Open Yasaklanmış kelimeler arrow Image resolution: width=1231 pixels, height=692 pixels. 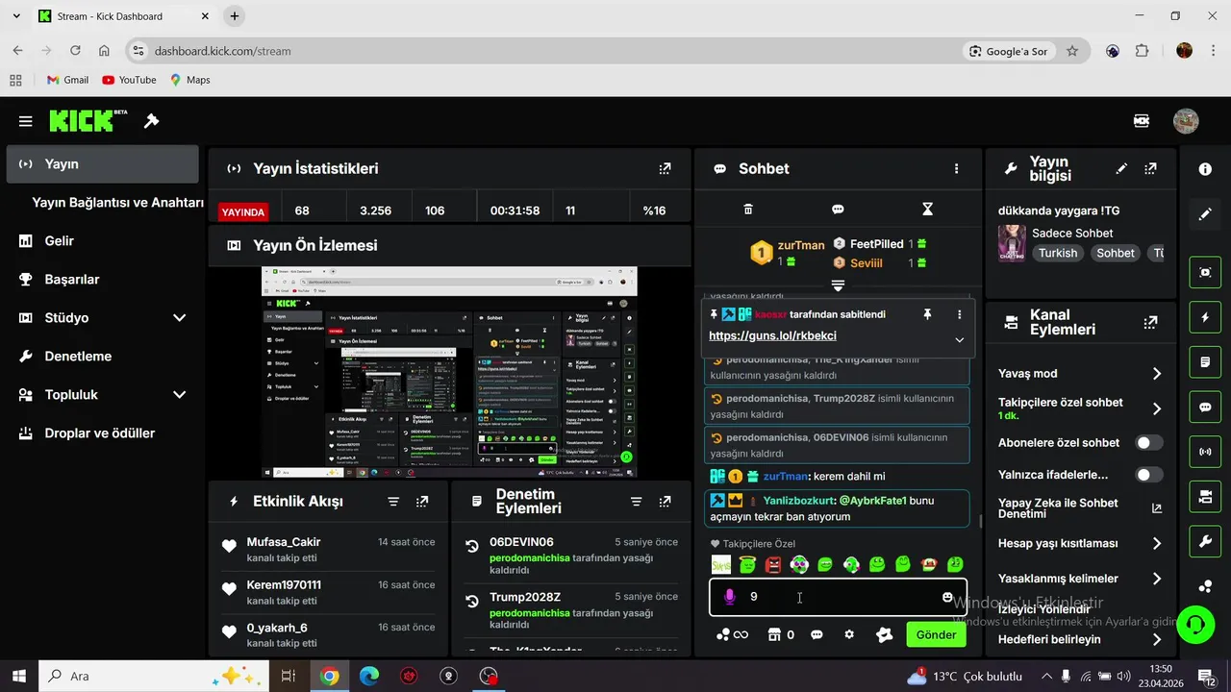point(1157,579)
